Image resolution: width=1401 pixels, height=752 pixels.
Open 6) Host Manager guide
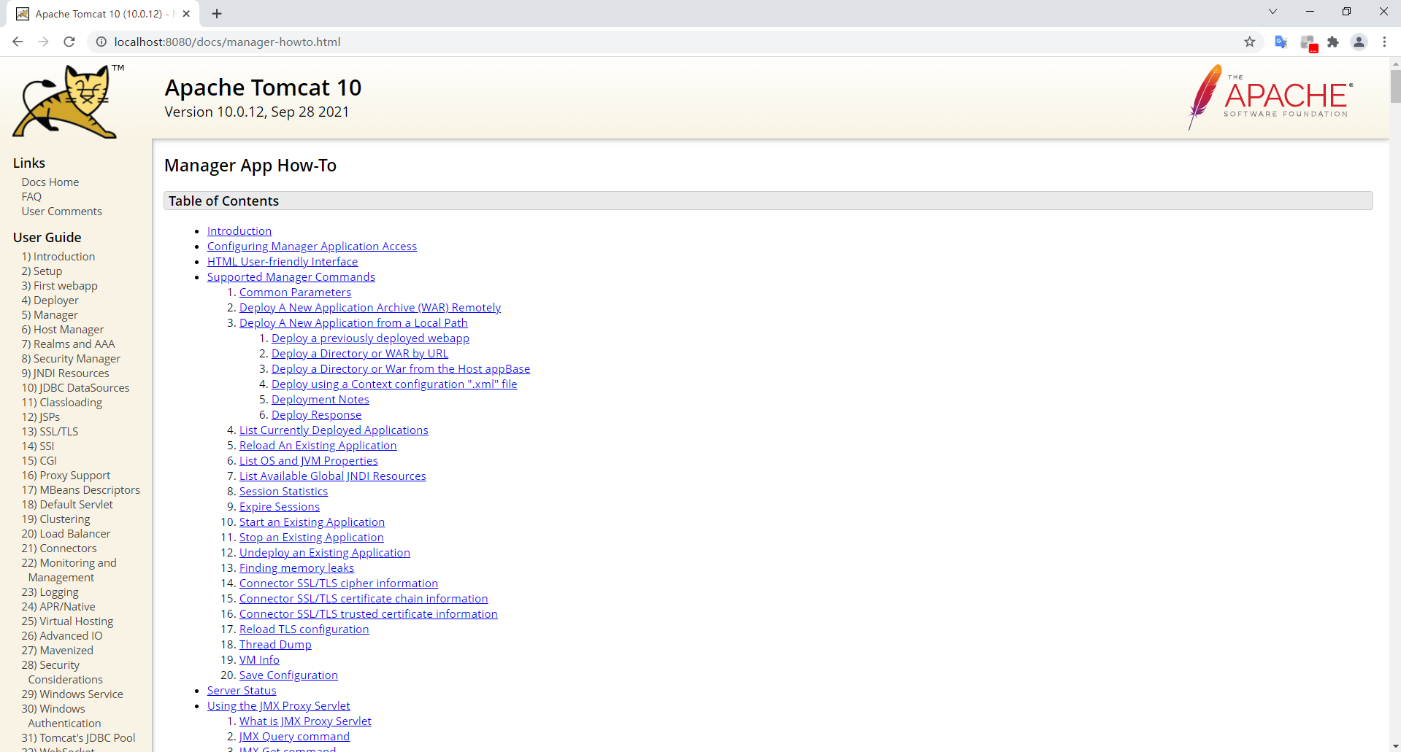(x=63, y=330)
